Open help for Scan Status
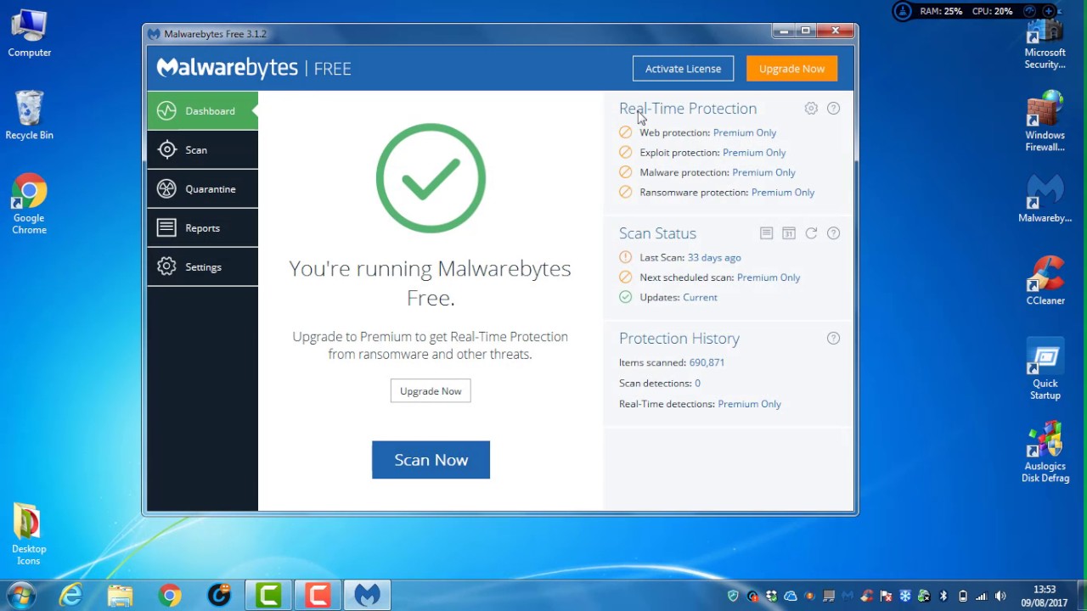 click(x=833, y=233)
